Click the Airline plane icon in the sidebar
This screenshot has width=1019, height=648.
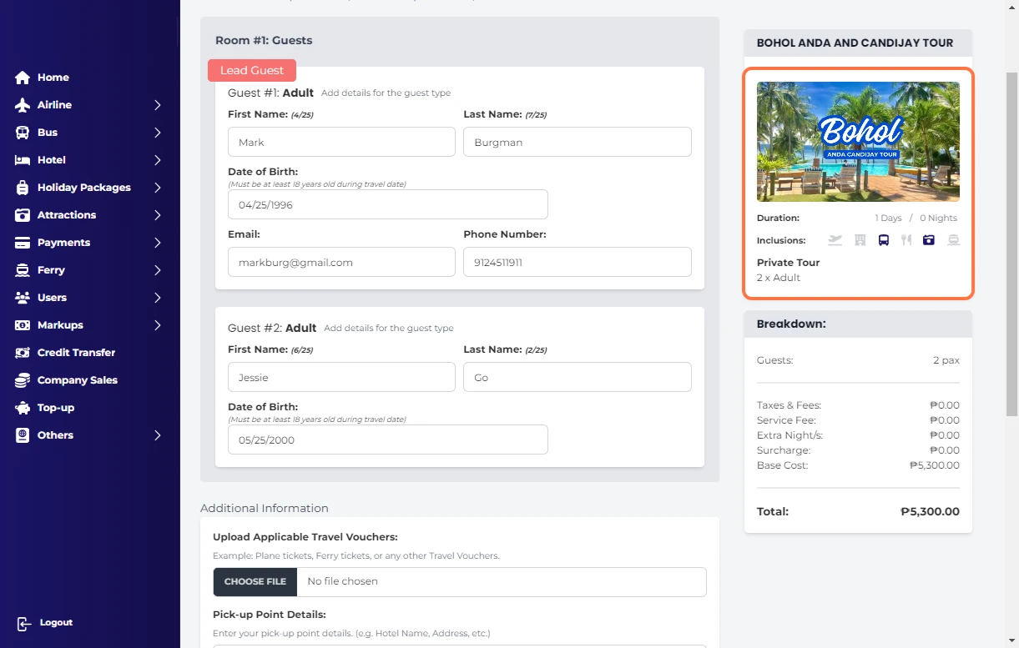click(23, 105)
